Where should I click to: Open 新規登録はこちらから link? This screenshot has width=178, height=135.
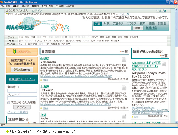click(22, 79)
